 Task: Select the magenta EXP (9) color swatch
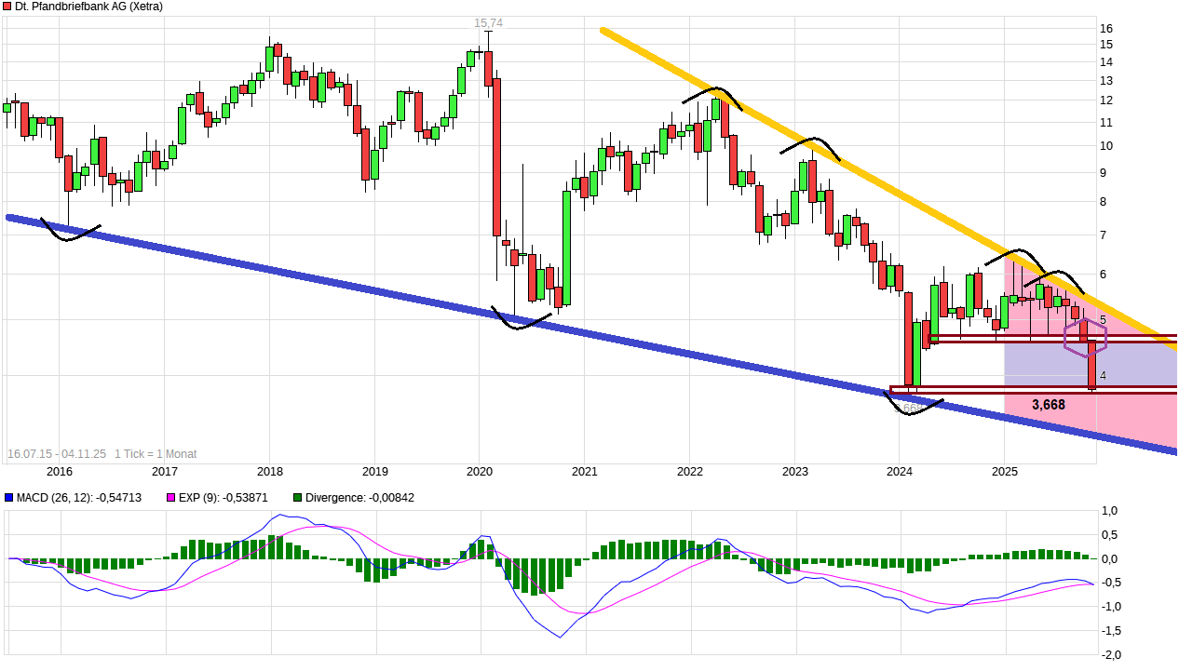pyautogui.click(x=170, y=498)
